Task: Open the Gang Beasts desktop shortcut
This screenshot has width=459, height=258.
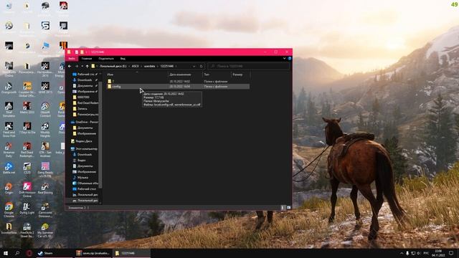Action: [45, 169]
